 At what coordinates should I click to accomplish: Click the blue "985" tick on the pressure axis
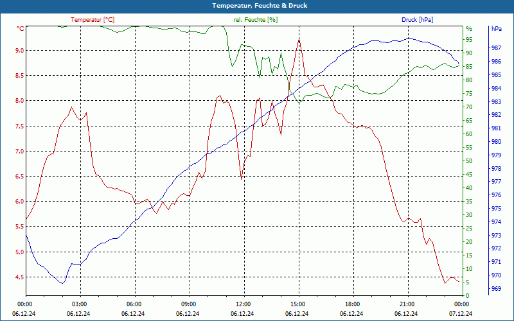[496, 75]
